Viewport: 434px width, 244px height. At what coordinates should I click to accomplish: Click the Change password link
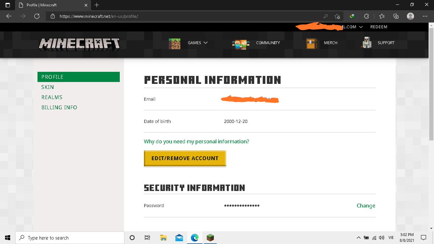(x=366, y=206)
